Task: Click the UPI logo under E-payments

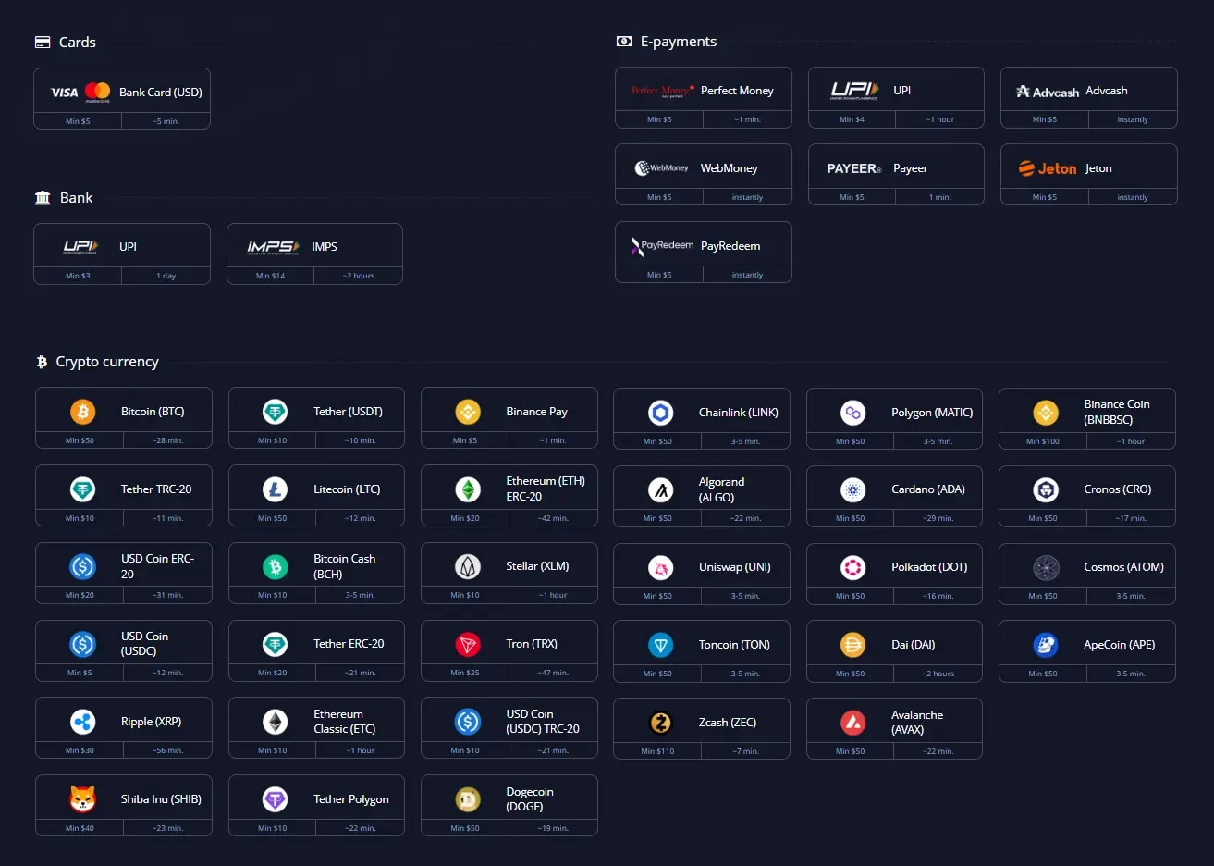Action: click(854, 90)
